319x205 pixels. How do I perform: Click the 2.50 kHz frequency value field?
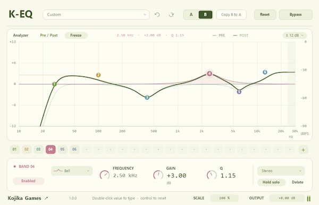click(125, 176)
